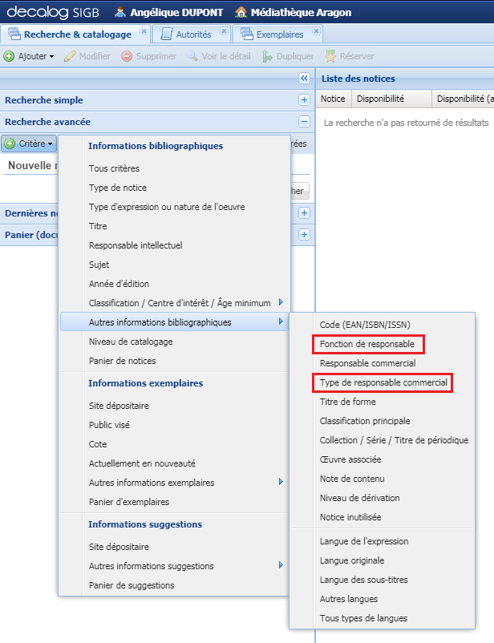Open Autres informations exemplaires submenu
The height and width of the screenshot is (643, 494).
click(174, 483)
